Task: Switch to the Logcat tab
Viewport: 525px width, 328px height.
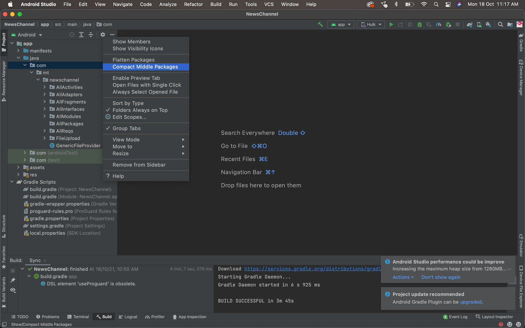Action: pyautogui.click(x=128, y=317)
